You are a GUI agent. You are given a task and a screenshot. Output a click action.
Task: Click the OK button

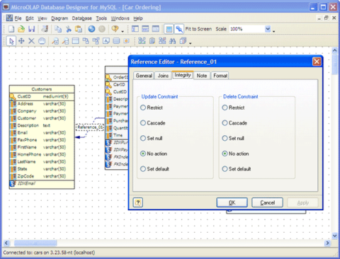(232, 202)
